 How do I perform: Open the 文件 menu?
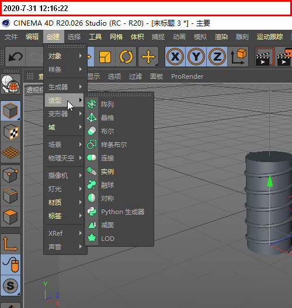point(11,37)
